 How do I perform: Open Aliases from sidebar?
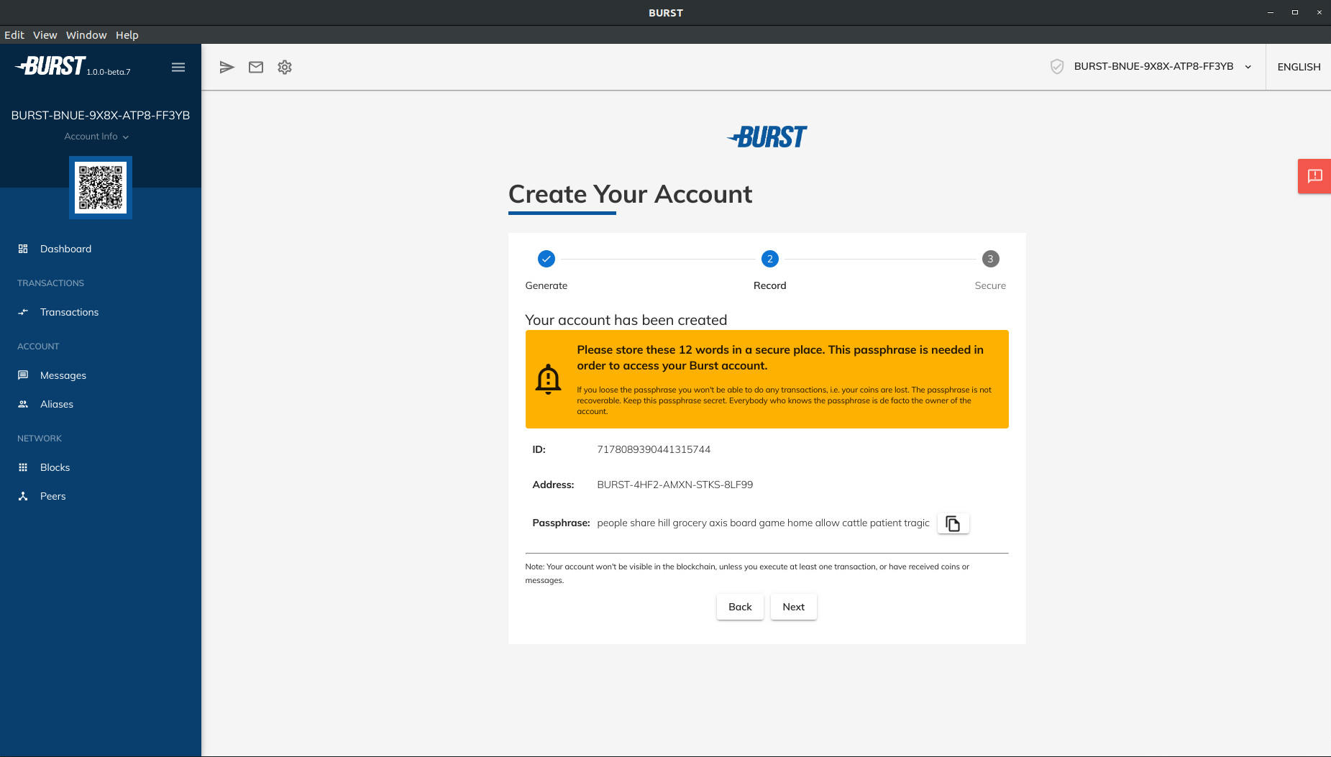point(101,404)
